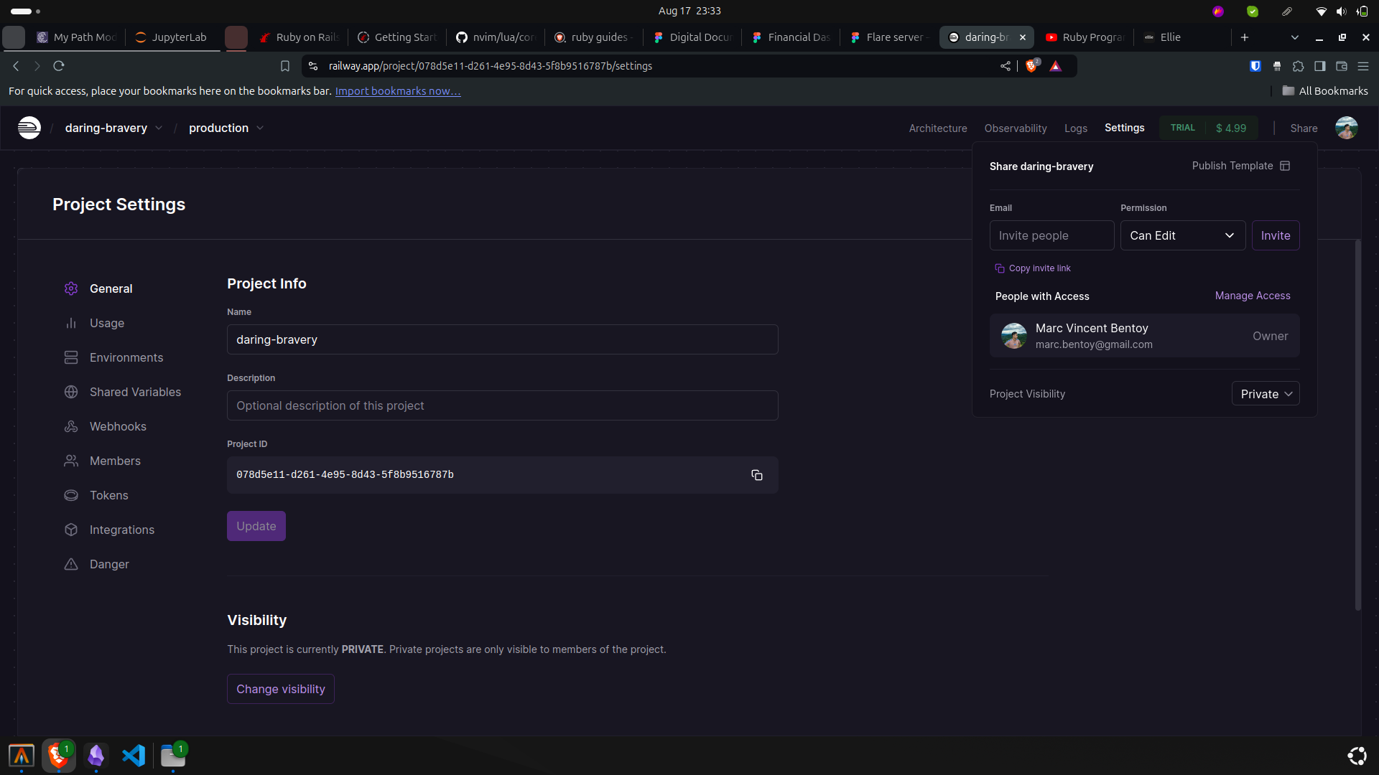The height and width of the screenshot is (775, 1379).
Task: Copy the Project ID to clipboard
Action: [x=756, y=475]
